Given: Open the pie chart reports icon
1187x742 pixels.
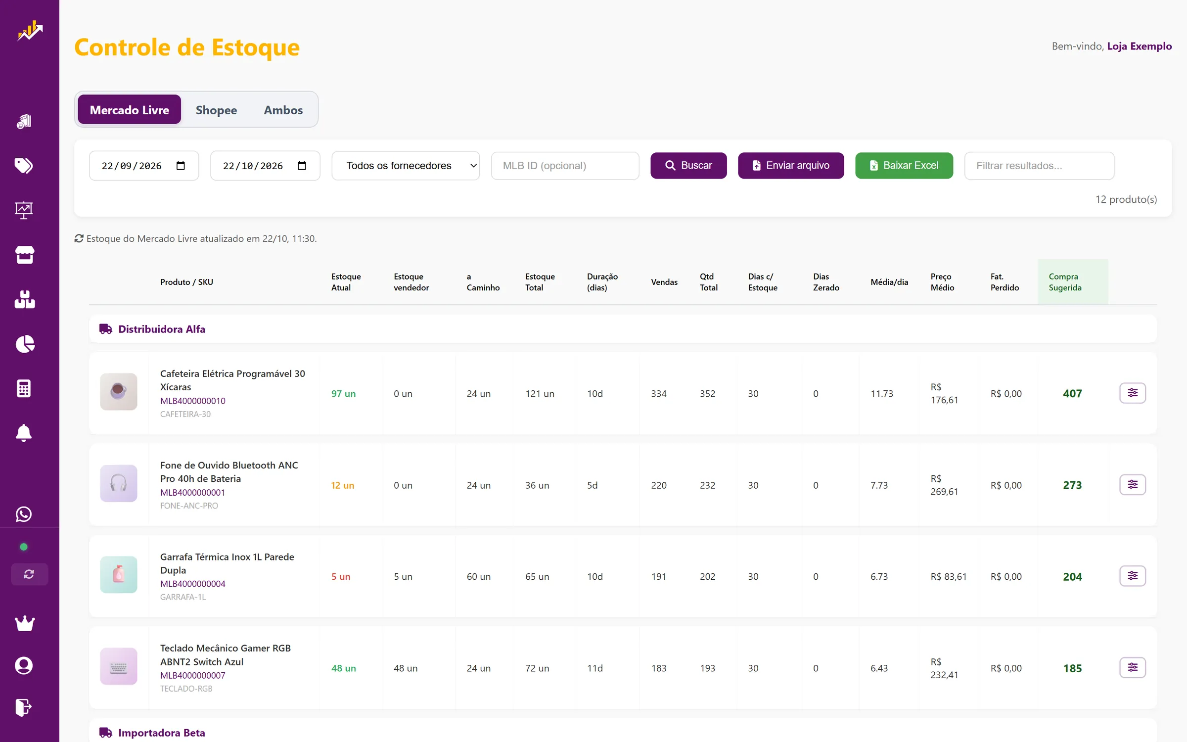Looking at the screenshot, I should pyautogui.click(x=24, y=344).
